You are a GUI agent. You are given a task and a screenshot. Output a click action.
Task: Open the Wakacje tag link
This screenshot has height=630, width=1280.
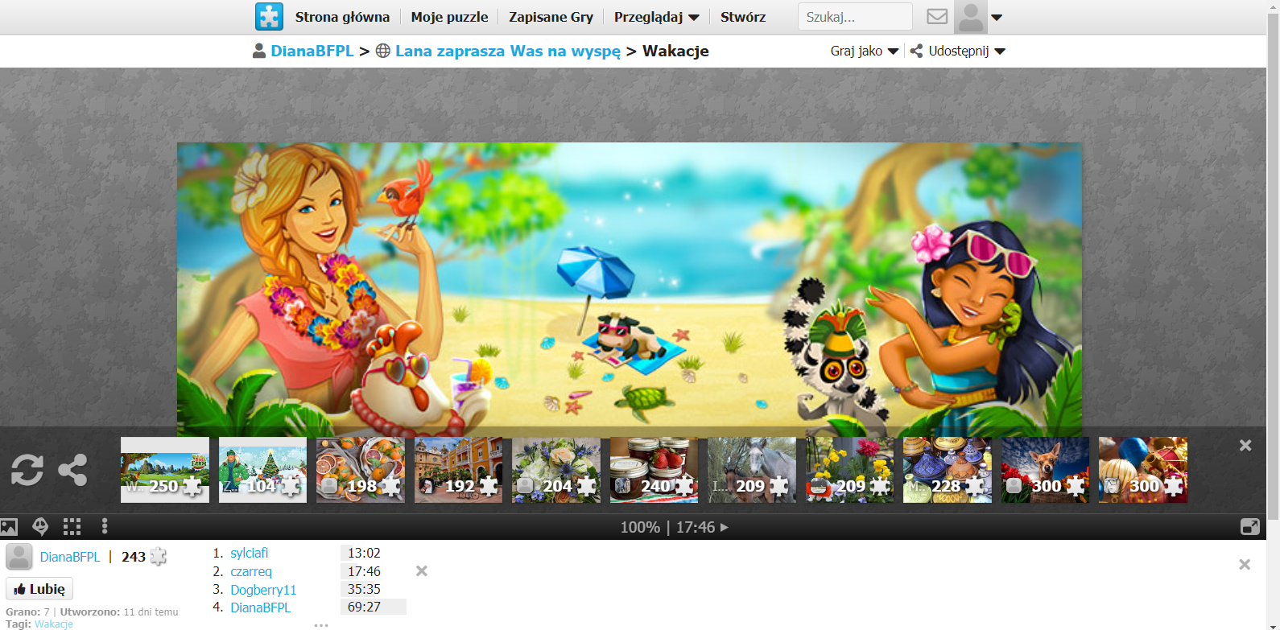click(54, 624)
